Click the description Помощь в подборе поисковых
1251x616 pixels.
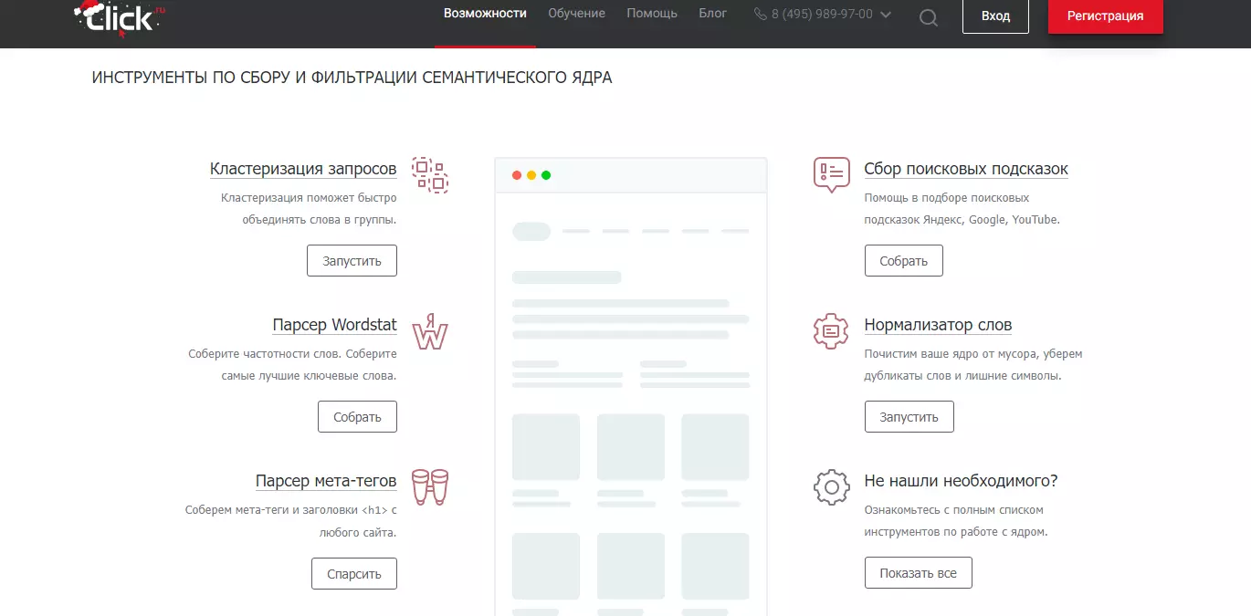(x=962, y=208)
